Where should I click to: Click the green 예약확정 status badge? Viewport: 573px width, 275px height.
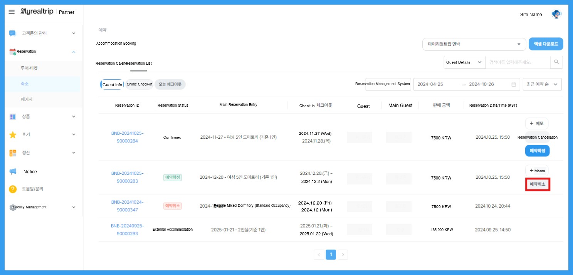pos(172,178)
